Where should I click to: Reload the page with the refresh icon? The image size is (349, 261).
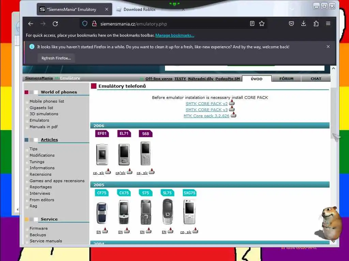click(55, 24)
